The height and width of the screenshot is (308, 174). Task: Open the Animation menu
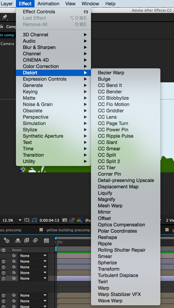[48, 4]
